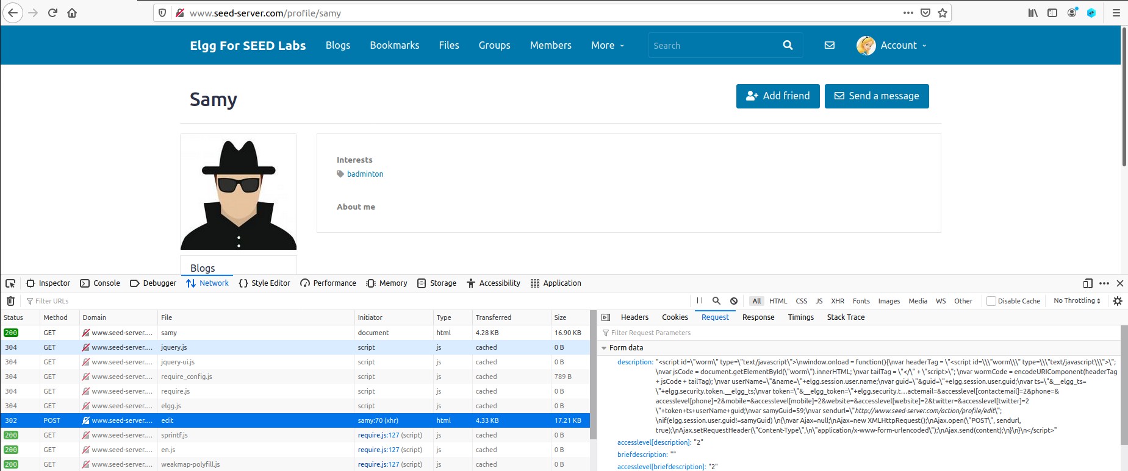Viewport: 1128px width, 471px height.
Task: Open the Response tab of request details
Action: point(758,317)
